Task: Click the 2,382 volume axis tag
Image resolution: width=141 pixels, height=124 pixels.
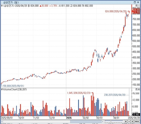Action: pos(136,114)
